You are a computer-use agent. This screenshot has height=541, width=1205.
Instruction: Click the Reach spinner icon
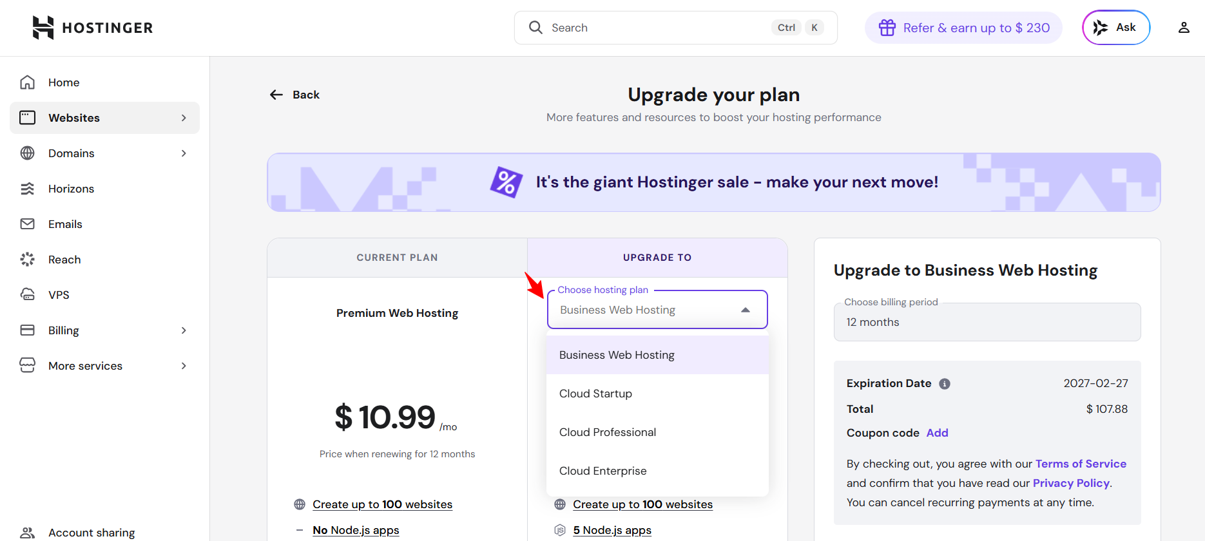[x=27, y=260]
